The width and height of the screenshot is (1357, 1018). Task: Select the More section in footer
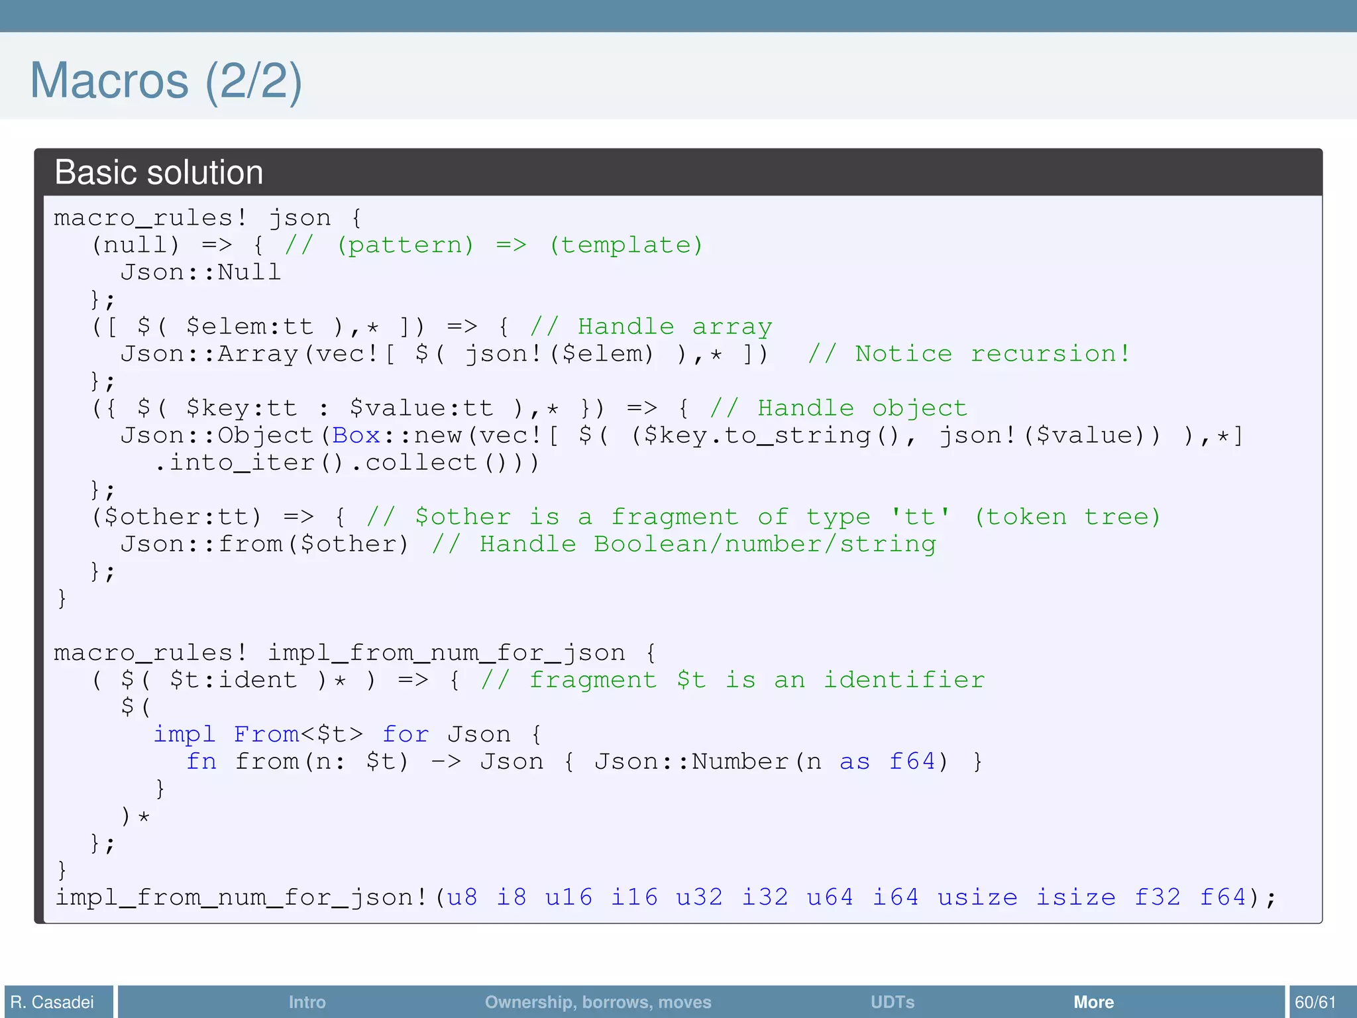(x=1093, y=1001)
